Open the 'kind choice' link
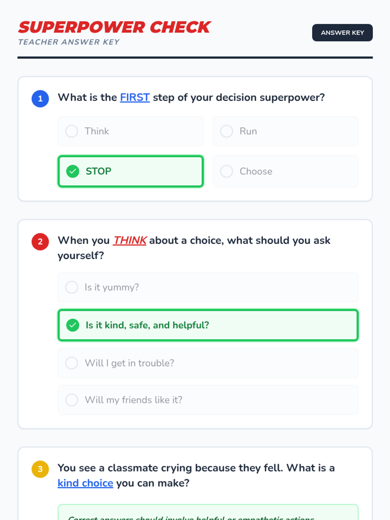The width and height of the screenshot is (390, 520). click(x=85, y=483)
